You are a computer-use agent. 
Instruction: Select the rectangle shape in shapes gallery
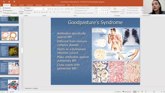coord(103,8)
